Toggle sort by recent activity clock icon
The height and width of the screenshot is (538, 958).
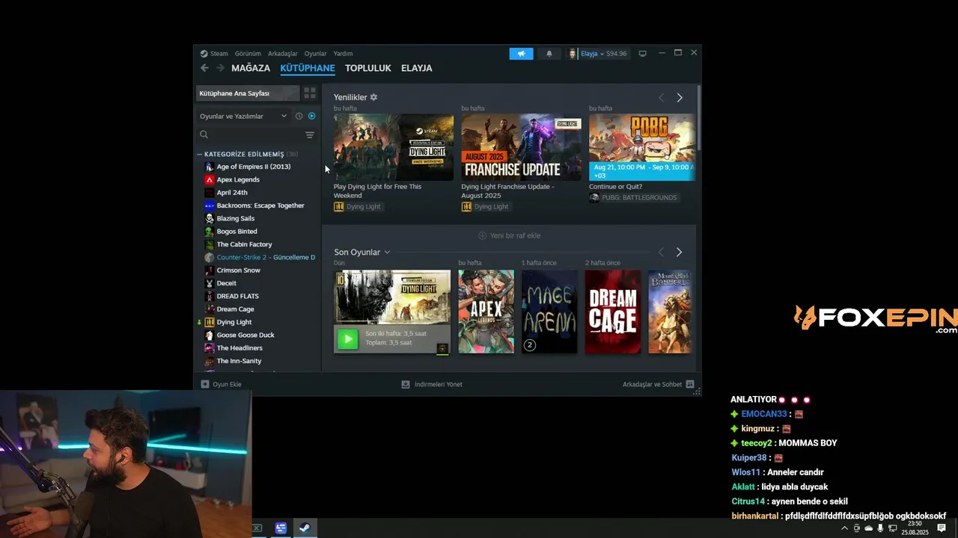pyautogui.click(x=299, y=116)
